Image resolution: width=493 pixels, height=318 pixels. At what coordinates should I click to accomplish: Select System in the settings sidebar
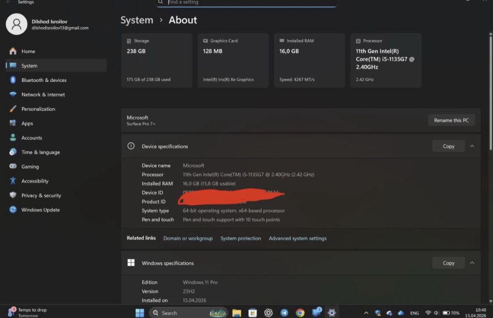click(x=56, y=66)
